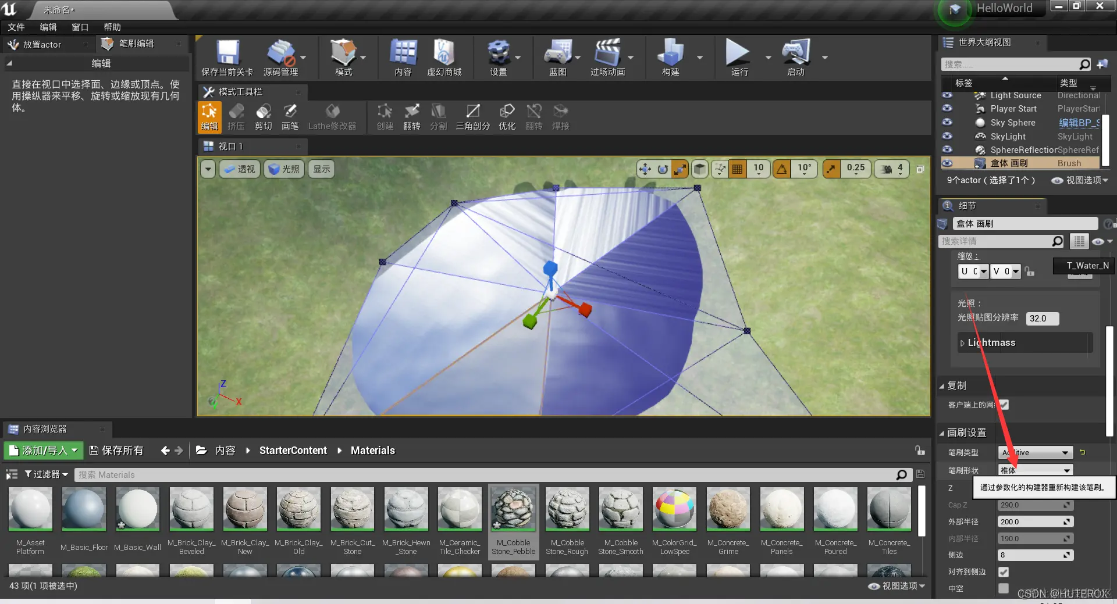Select the scale gizmo mode in viewport
This screenshot has height=604, width=1117.
[680, 169]
